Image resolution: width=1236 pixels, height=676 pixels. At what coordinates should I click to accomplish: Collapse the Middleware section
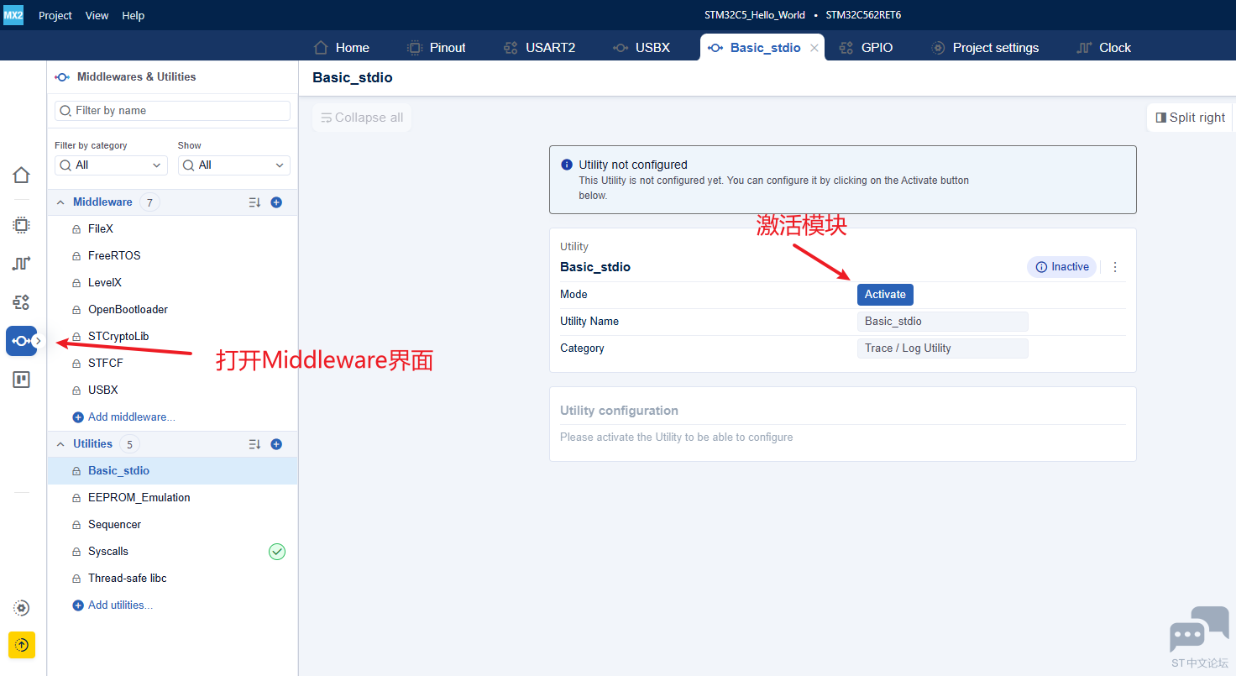(60, 202)
